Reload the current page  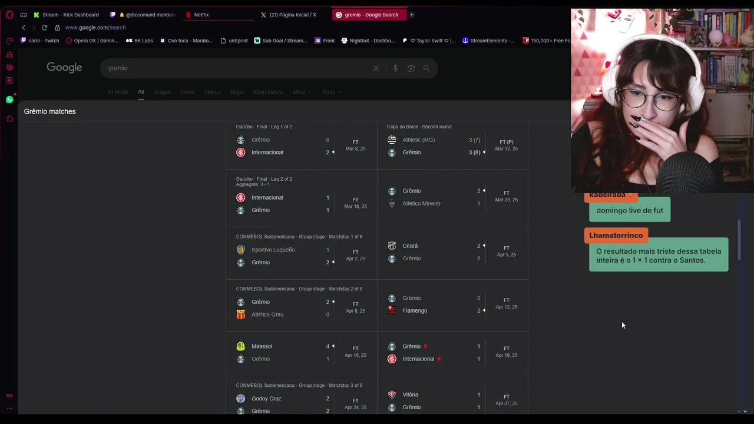pyautogui.click(x=44, y=28)
